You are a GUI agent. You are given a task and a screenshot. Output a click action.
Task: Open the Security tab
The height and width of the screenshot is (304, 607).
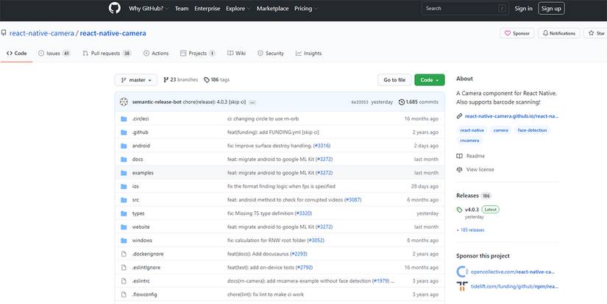coord(271,54)
